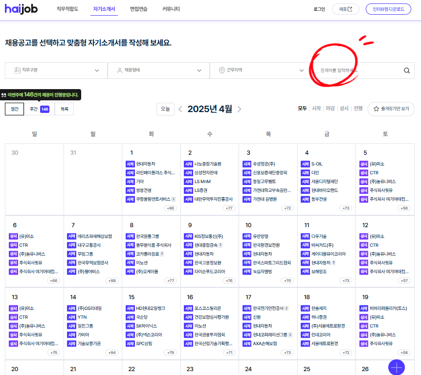This screenshot has width=421, height=375.
Task: Switch to the 주간 146 view tab
Action: tap(40, 109)
